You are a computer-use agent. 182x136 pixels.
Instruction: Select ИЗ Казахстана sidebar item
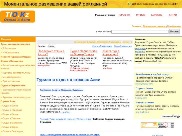11,53
